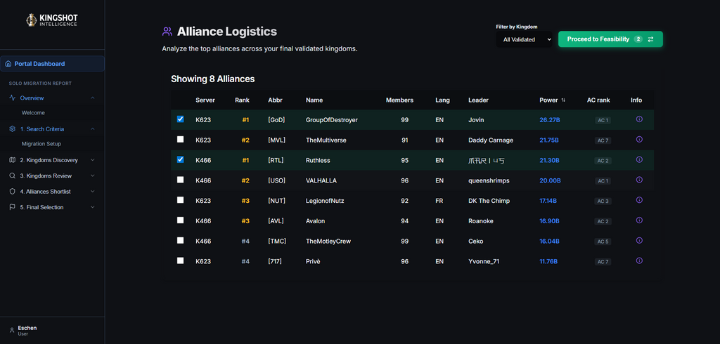
Task: View info icon for VALHALLA alliance
Action: click(x=638, y=180)
